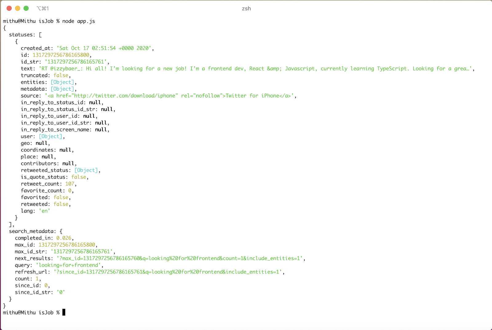The width and height of the screenshot is (492, 330).
Task: Click the max_id numeric value
Action: tap(67, 245)
